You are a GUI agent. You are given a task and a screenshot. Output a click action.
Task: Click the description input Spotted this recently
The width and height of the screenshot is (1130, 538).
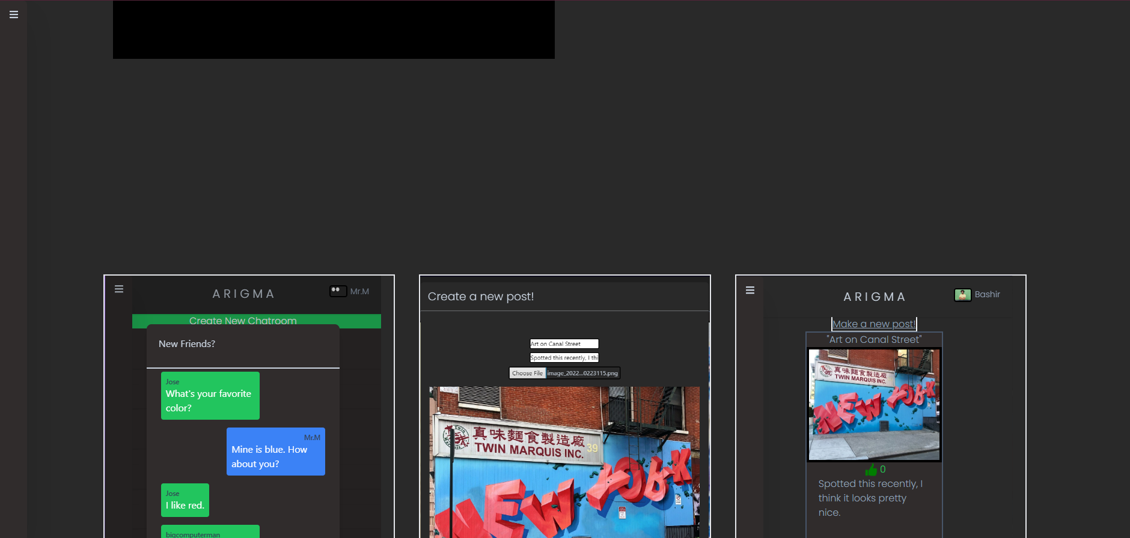pyautogui.click(x=564, y=358)
